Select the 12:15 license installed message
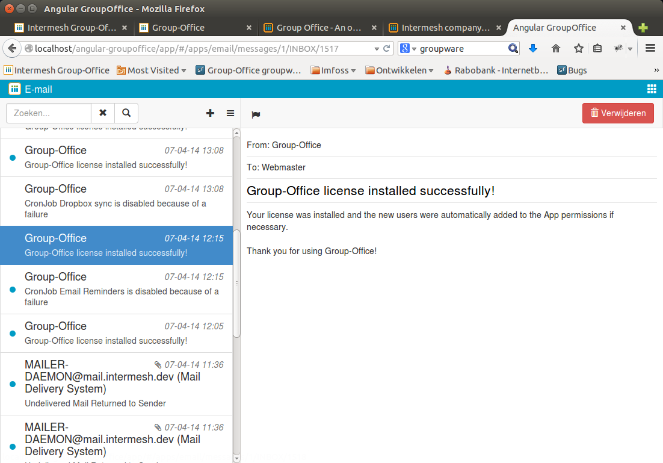663x463 pixels. 116,246
